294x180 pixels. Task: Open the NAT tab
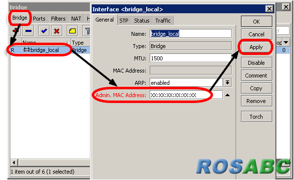[76, 19]
